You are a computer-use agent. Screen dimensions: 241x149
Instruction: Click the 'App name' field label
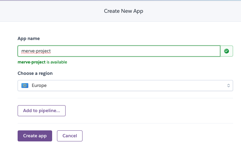tap(28, 39)
